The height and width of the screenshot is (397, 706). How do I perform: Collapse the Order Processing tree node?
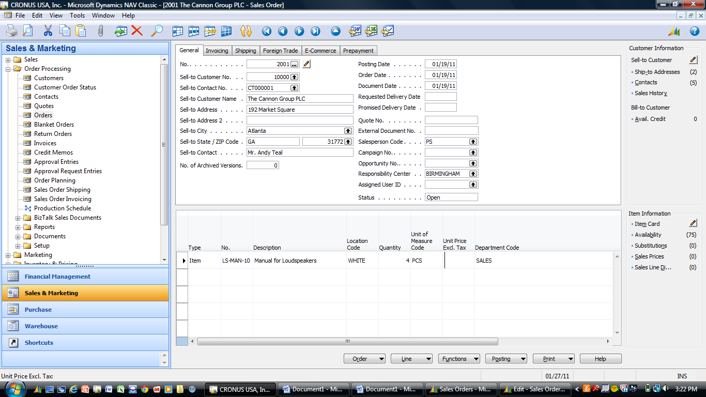8,69
